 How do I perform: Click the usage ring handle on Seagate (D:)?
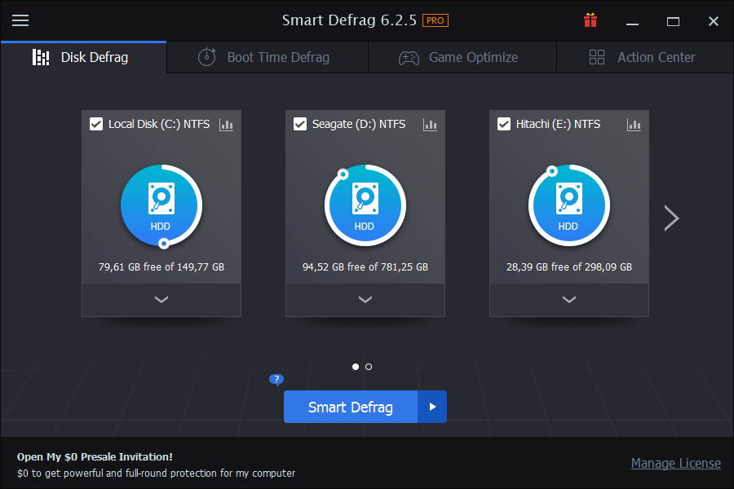pyautogui.click(x=343, y=174)
